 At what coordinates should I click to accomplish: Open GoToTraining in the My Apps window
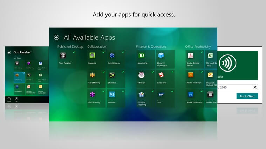[x=29, y=64]
